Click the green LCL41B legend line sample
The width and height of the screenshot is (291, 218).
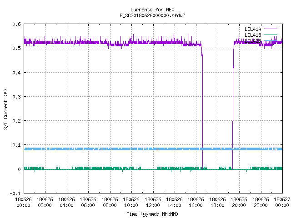click(271, 35)
